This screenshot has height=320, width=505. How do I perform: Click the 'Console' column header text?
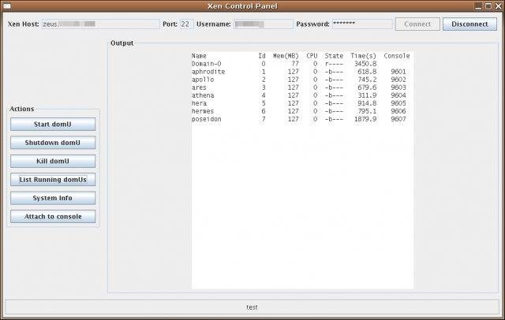(x=397, y=56)
